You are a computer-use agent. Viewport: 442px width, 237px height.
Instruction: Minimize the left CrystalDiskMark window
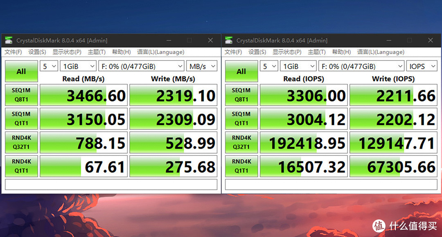(169, 40)
